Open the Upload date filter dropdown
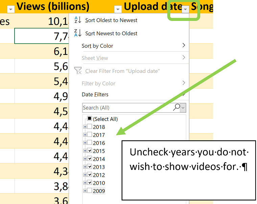The image size is (257, 204). click(x=185, y=9)
